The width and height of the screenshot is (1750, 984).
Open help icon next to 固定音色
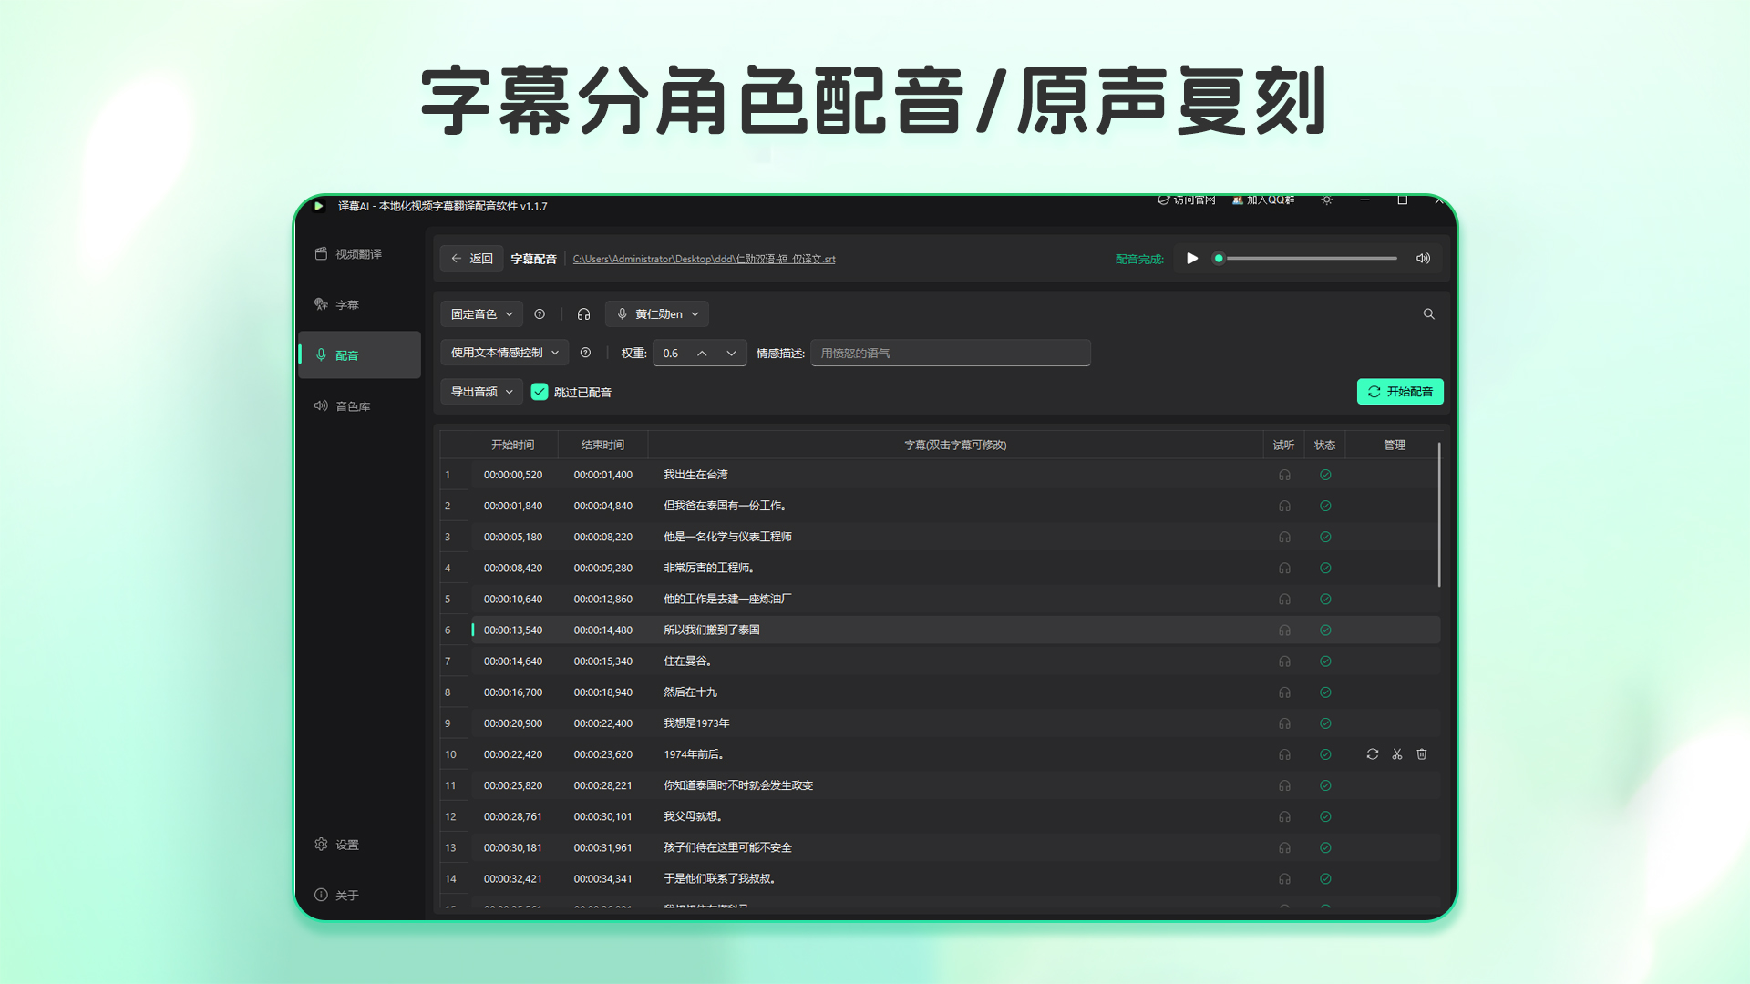tap(540, 314)
